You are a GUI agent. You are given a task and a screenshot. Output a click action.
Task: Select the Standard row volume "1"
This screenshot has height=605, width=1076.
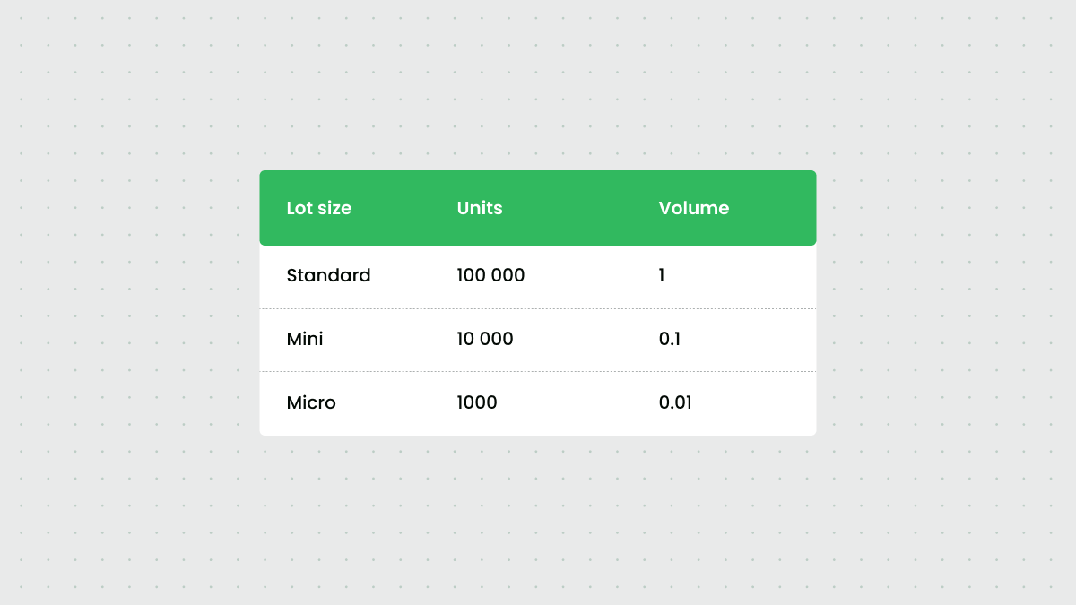tap(662, 275)
